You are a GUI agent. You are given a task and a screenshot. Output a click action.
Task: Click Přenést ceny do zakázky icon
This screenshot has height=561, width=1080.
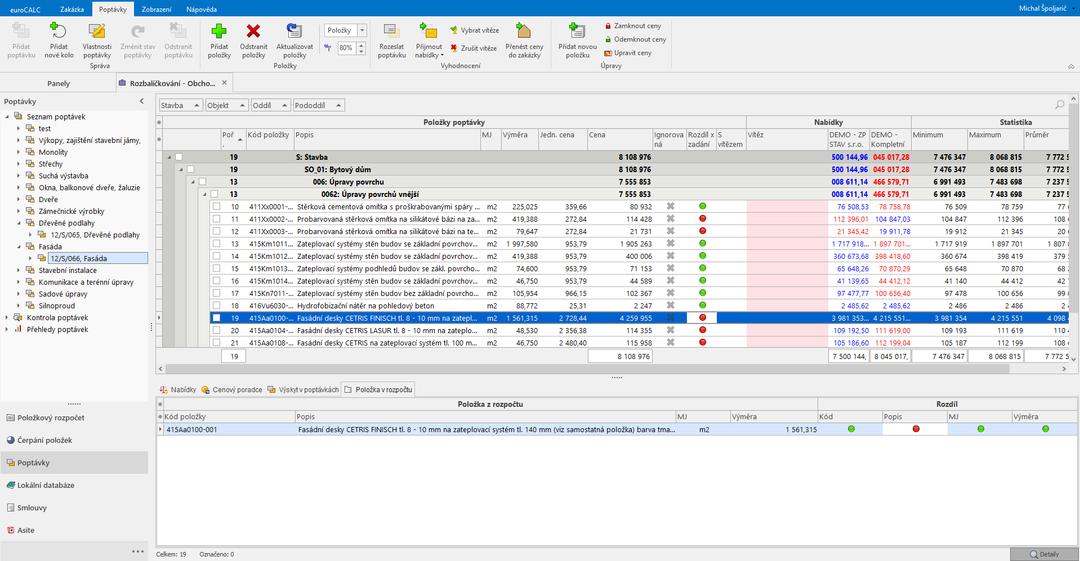[524, 32]
